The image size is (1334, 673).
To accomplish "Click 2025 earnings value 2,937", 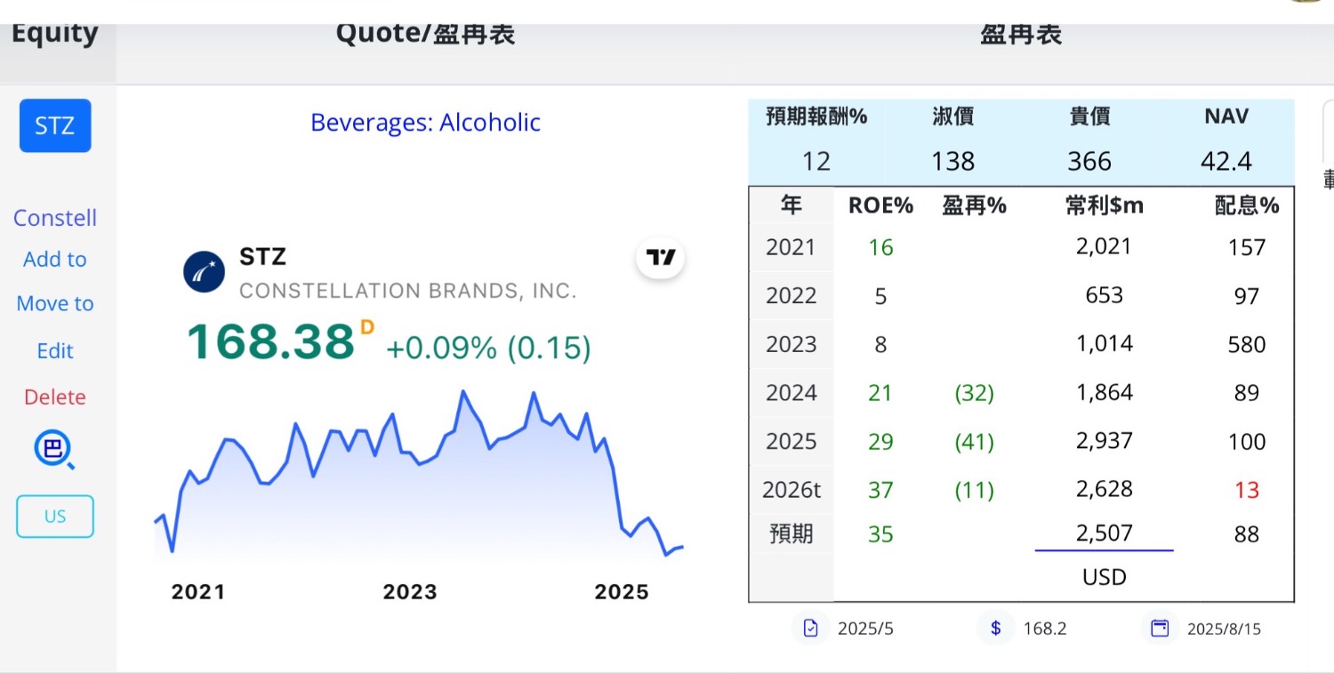I will coord(1105,441).
